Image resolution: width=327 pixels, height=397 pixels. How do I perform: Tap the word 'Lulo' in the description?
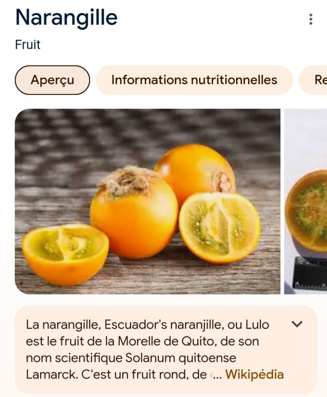click(257, 325)
